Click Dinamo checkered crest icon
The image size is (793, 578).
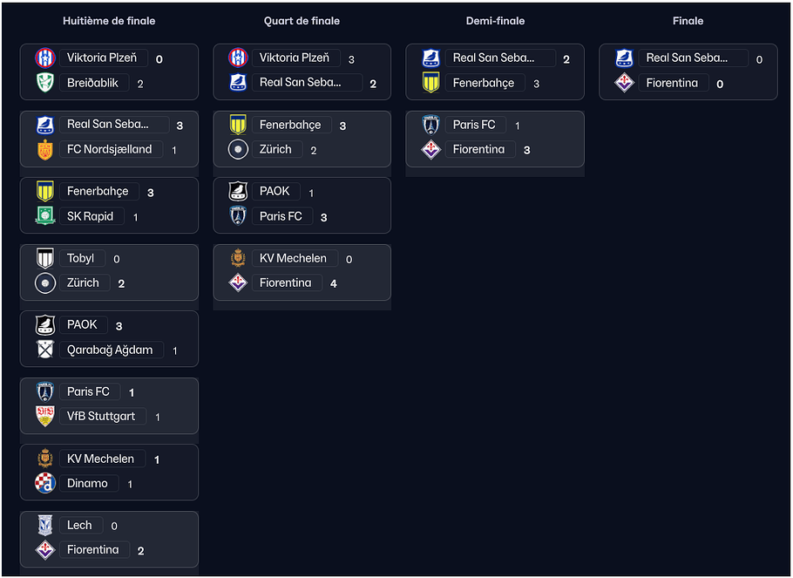(45, 483)
